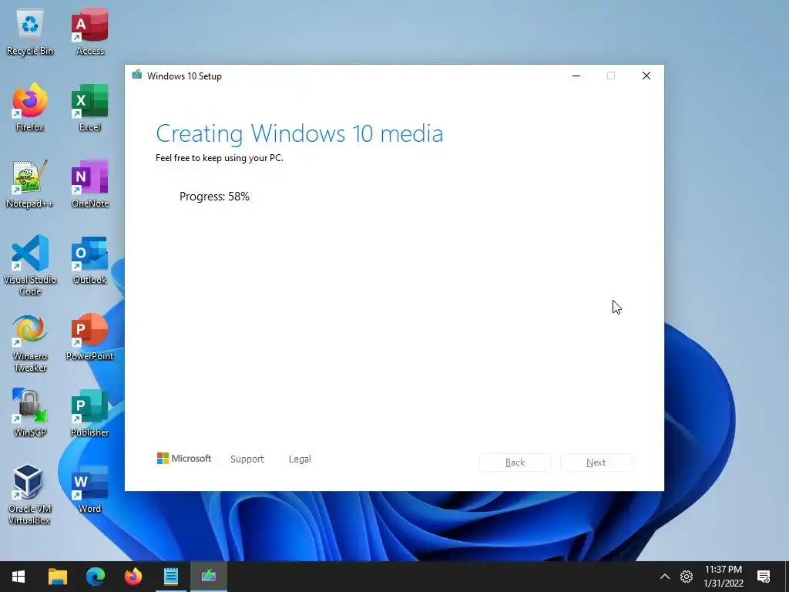The width and height of the screenshot is (789, 592).
Task: Open the Recycle Bin desktop icon
Action: 30,32
